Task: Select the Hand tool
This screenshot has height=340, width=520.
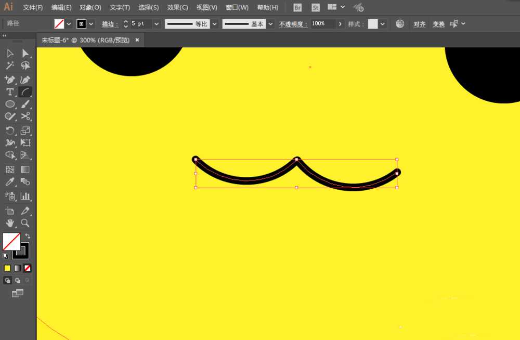Action: 9,223
